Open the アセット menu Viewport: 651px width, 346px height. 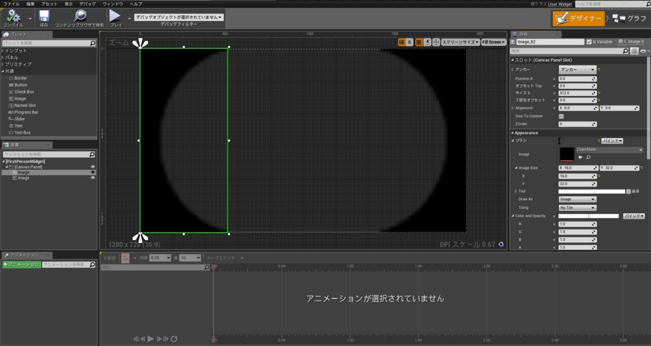pos(50,4)
